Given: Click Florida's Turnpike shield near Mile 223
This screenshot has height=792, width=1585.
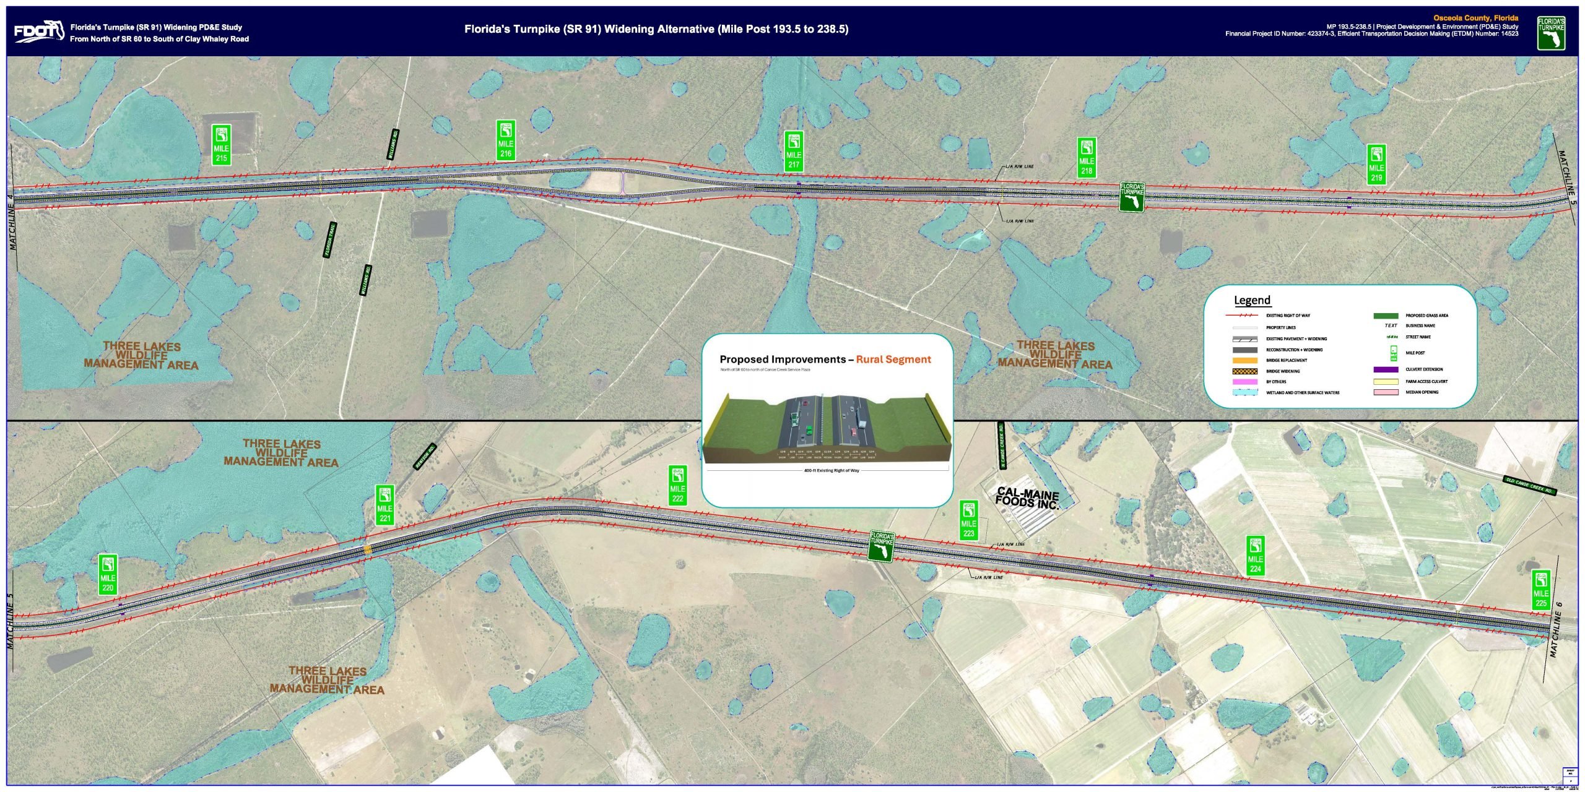Looking at the screenshot, I should pyautogui.click(x=882, y=546).
